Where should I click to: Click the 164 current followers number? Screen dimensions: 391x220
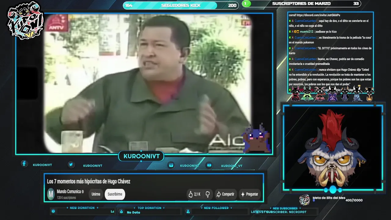[129, 5]
